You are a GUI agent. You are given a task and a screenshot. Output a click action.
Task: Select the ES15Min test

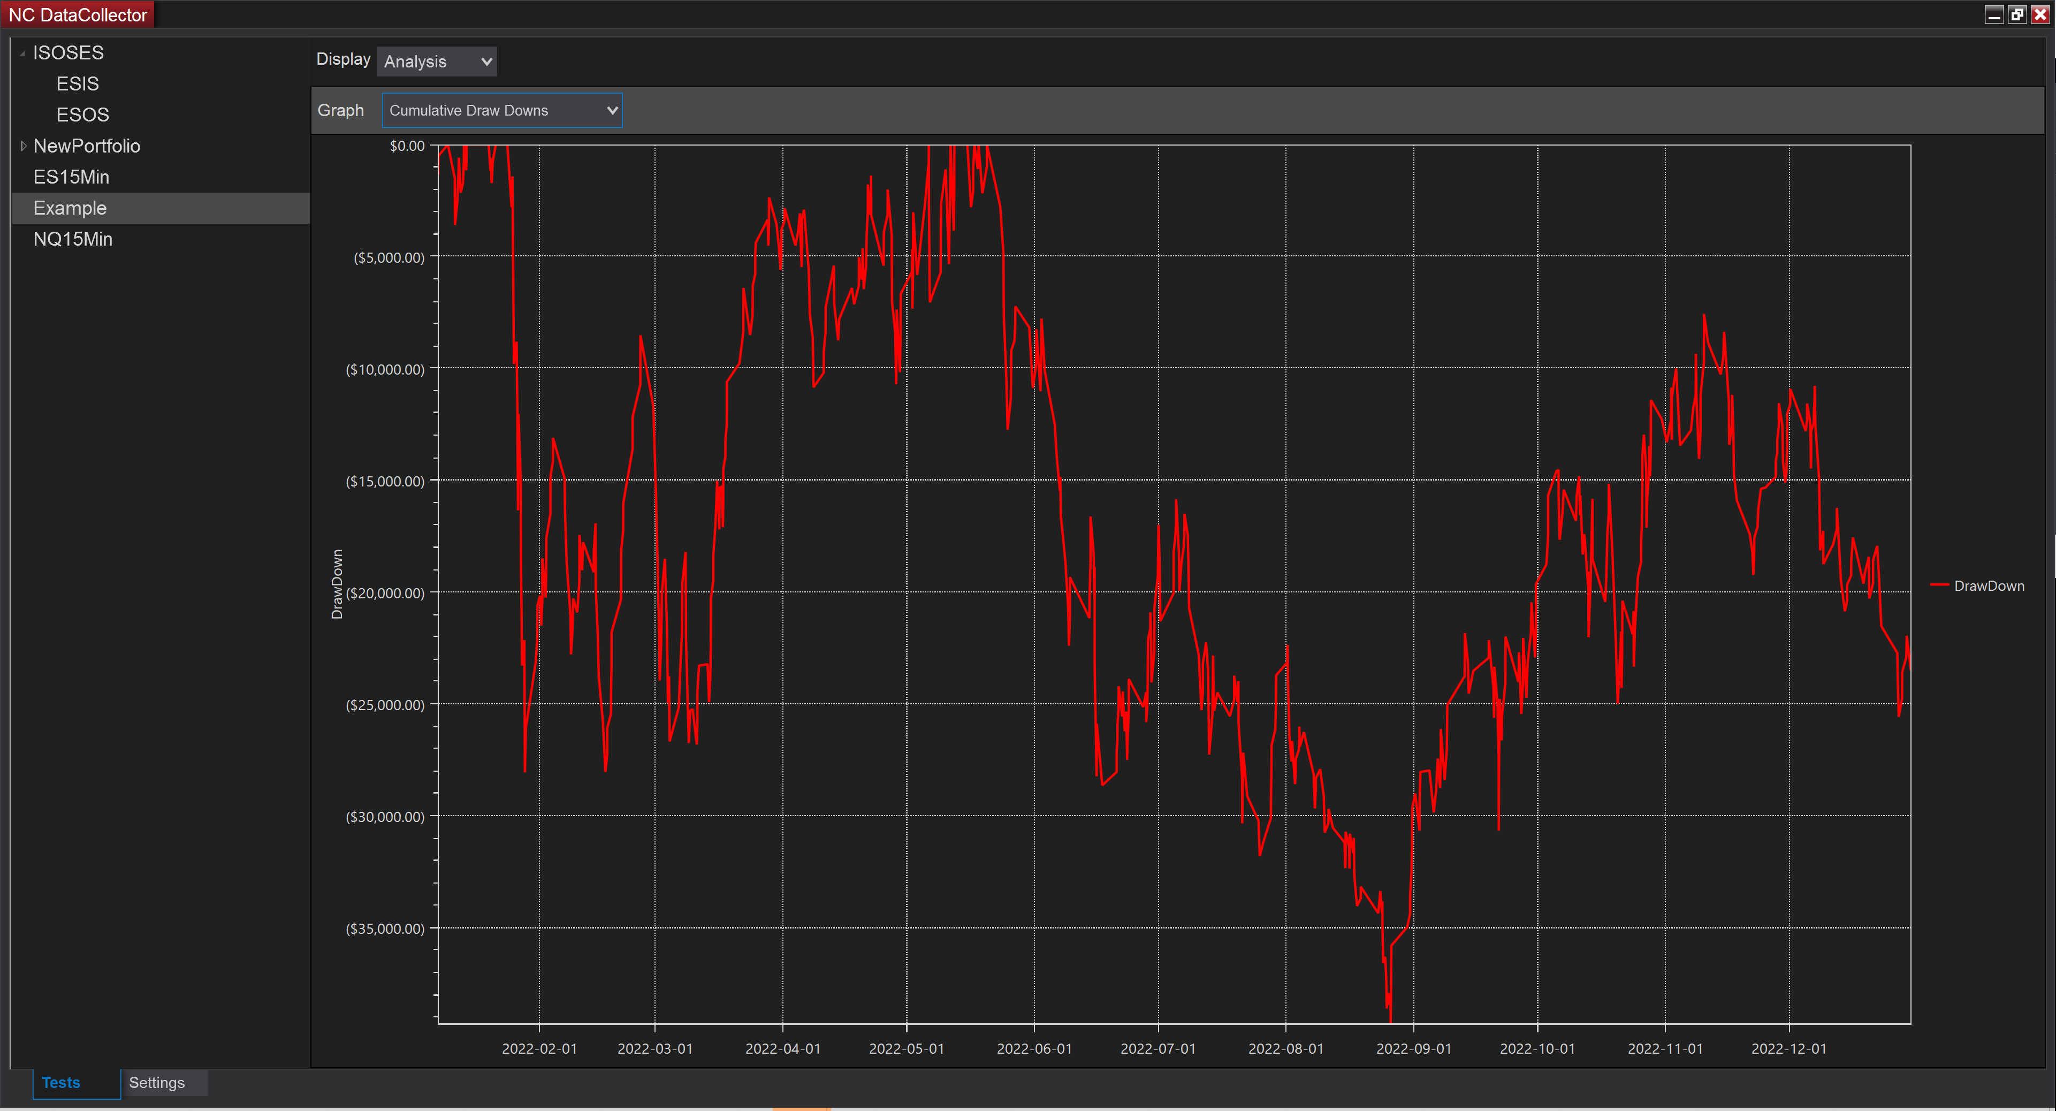(71, 177)
